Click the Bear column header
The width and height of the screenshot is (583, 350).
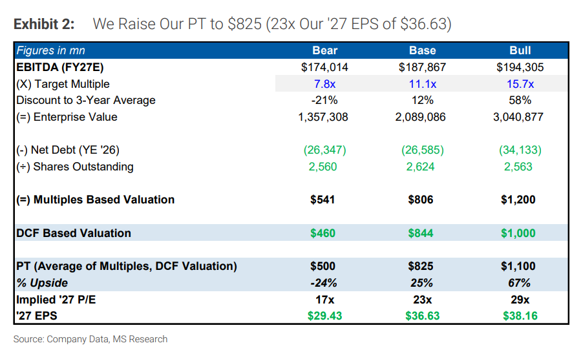[x=324, y=50]
